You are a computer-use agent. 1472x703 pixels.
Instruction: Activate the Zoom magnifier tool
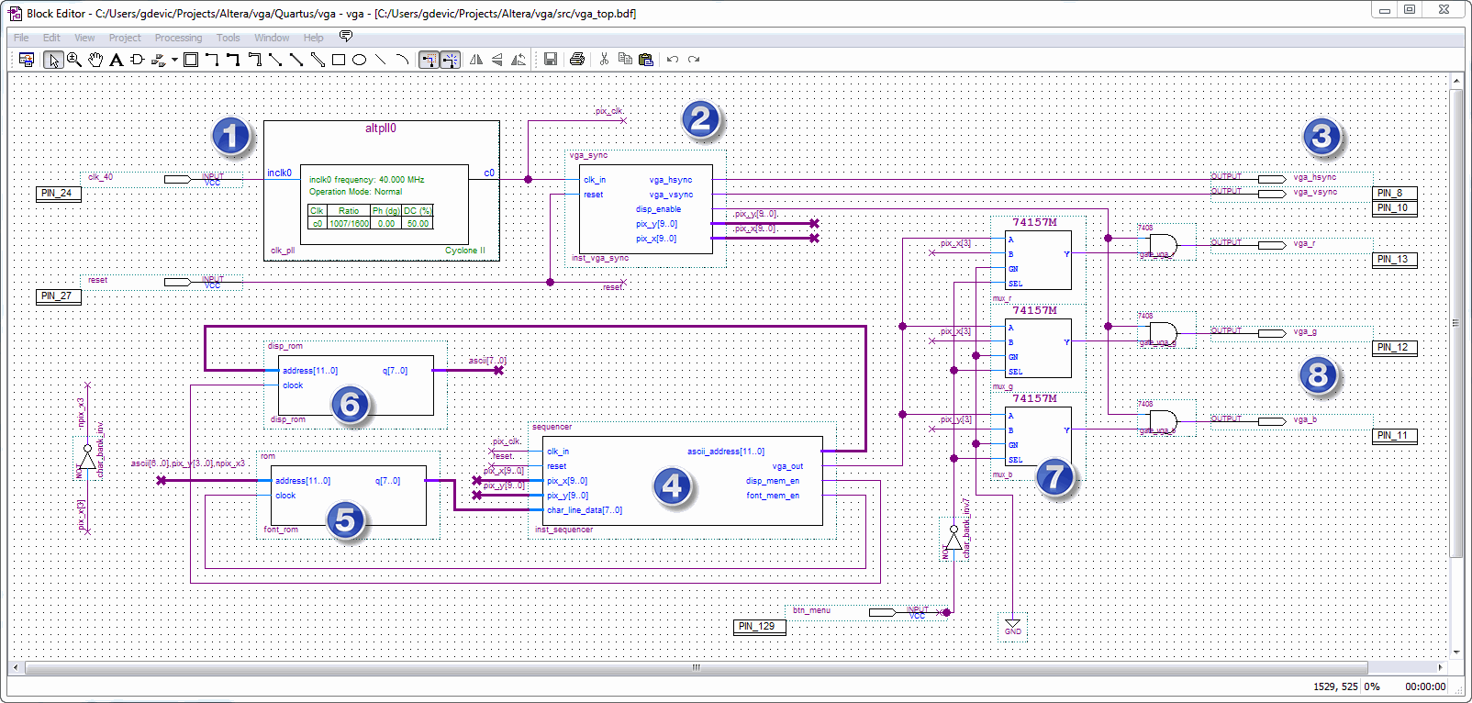[x=74, y=60]
